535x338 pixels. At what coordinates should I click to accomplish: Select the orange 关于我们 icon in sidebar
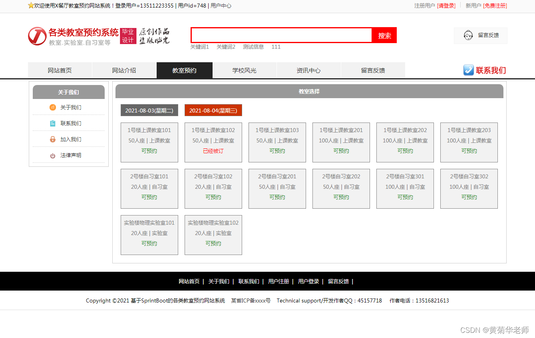[52, 107]
